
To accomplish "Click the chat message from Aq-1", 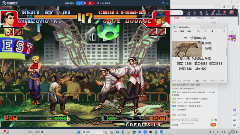I will pyautogui.click(x=179, y=110).
